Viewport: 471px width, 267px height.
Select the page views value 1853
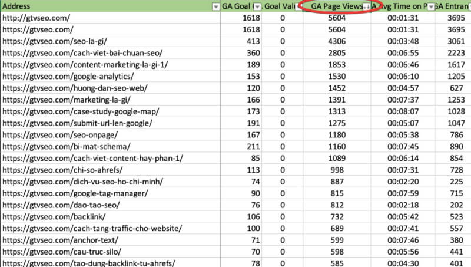click(337, 65)
